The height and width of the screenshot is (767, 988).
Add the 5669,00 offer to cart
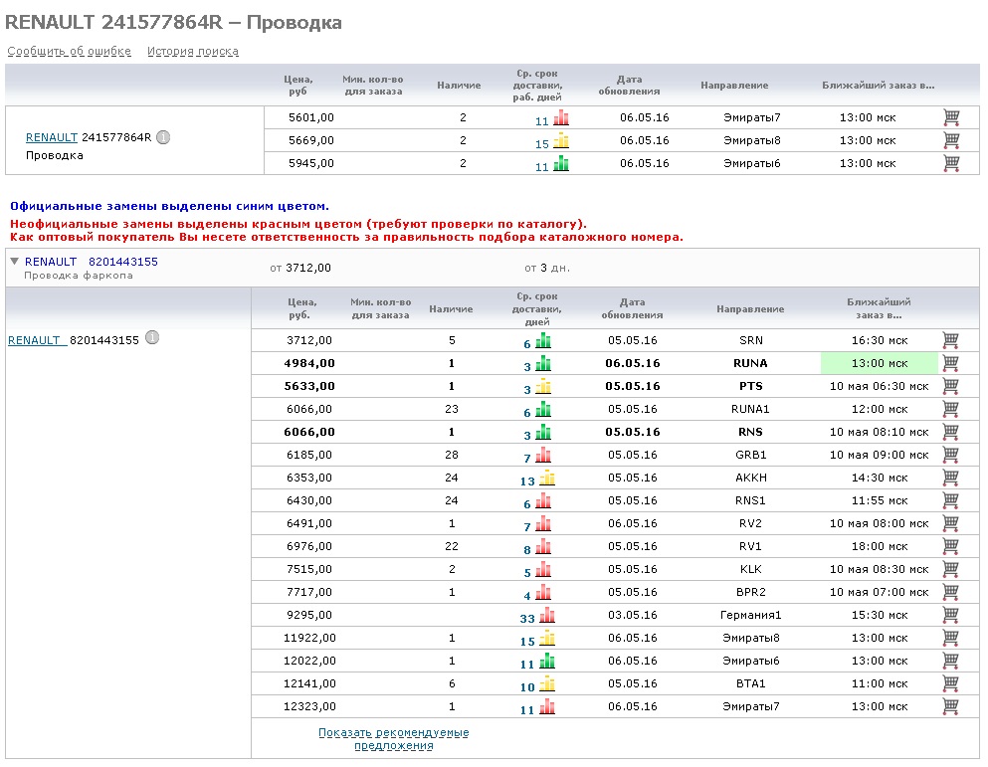click(951, 140)
